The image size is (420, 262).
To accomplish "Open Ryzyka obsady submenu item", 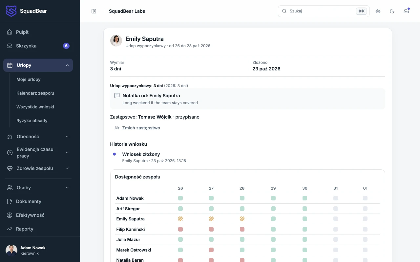I will click(32, 121).
